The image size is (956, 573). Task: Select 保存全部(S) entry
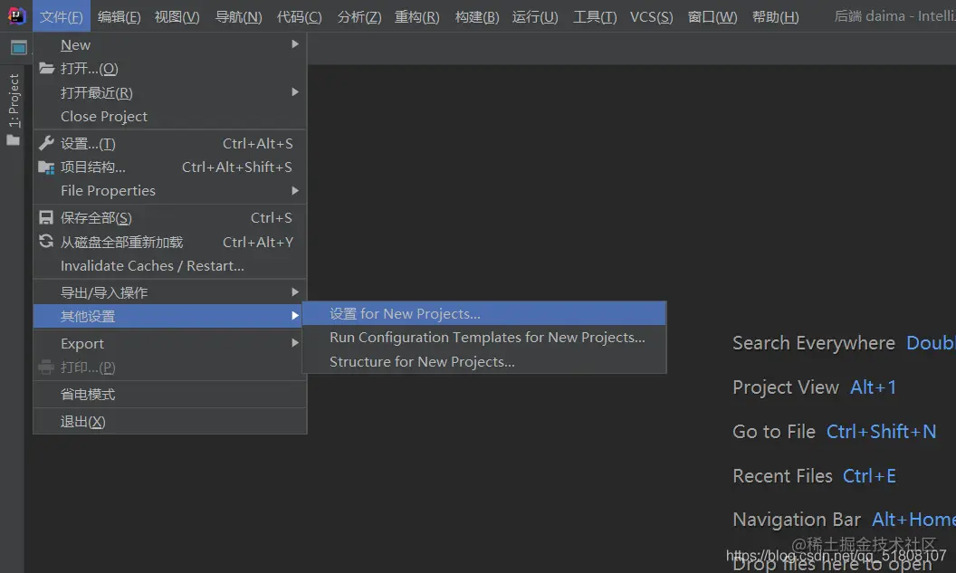pos(169,217)
